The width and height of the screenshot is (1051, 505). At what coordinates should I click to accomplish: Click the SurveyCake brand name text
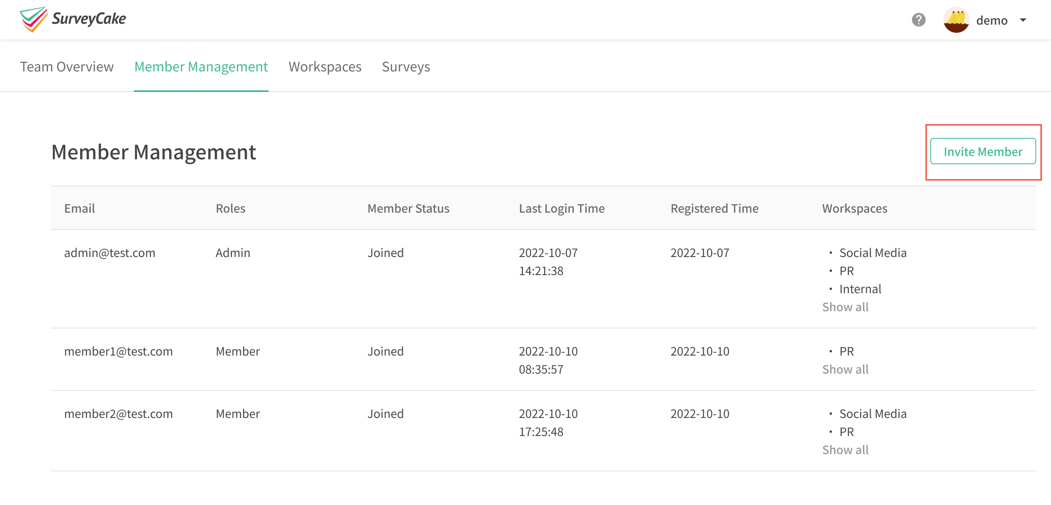tap(89, 19)
